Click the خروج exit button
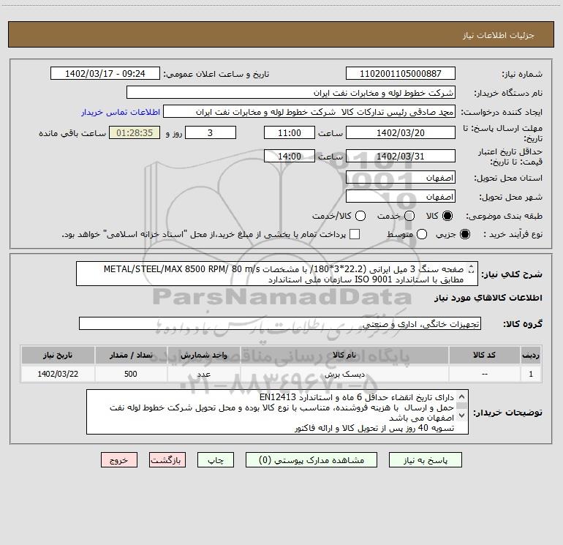The width and height of the screenshot is (563, 545). (x=119, y=460)
